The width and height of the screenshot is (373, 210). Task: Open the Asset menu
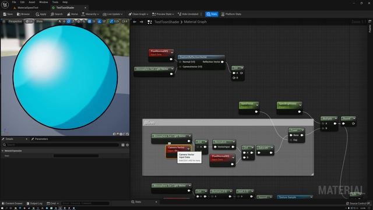32,2
